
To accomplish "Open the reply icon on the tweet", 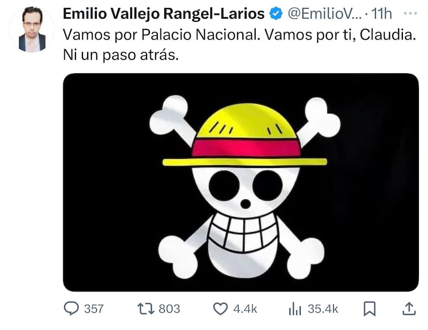I will [x=71, y=309].
